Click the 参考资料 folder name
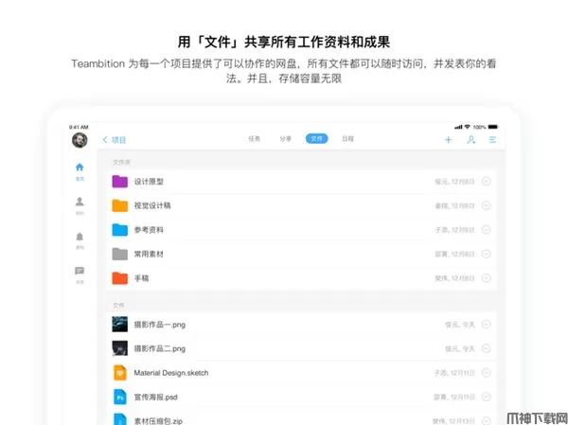Viewport: 568px width, 425px height. 149,230
